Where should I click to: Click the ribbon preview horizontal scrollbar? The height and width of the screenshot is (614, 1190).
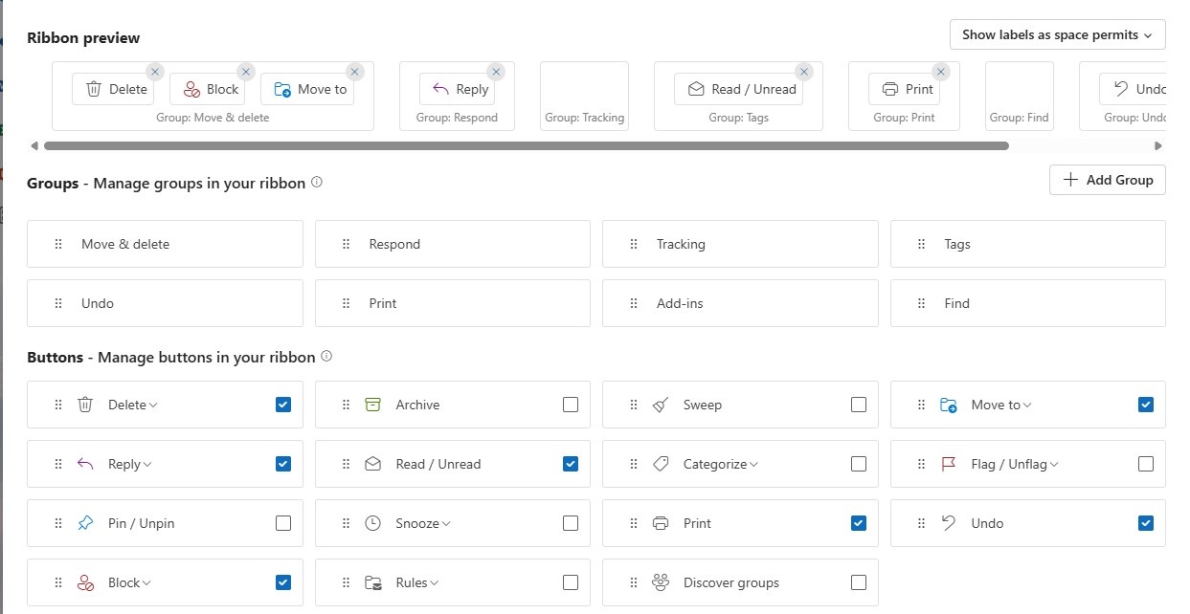[x=526, y=146]
